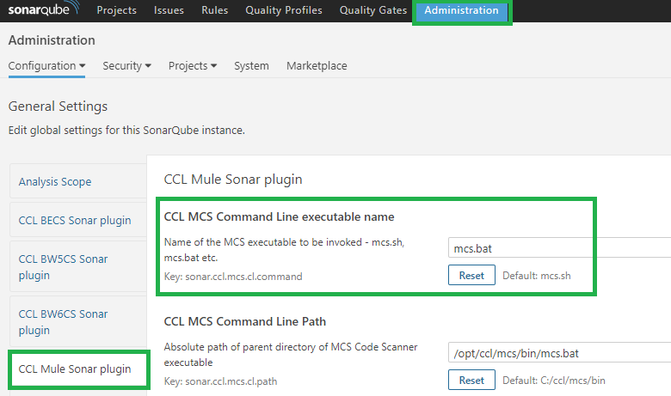Click the 'Key: sonar.ccl.mcs.cl.command' text
The width and height of the screenshot is (671, 396).
(233, 277)
